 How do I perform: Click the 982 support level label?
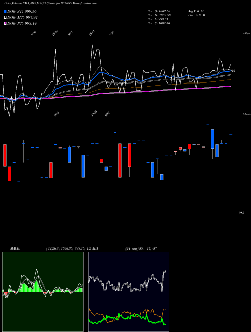[241, 213]
